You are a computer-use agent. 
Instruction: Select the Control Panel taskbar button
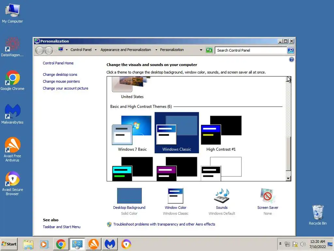(x=77, y=244)
